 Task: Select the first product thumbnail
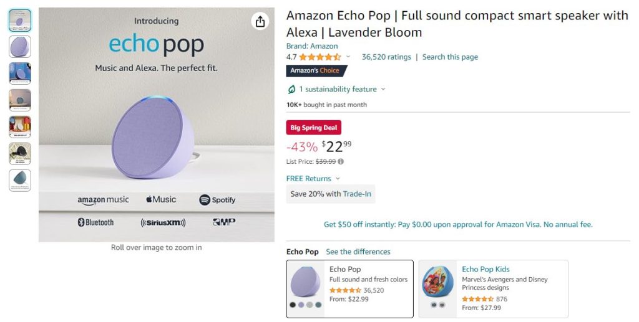[20, 21]
